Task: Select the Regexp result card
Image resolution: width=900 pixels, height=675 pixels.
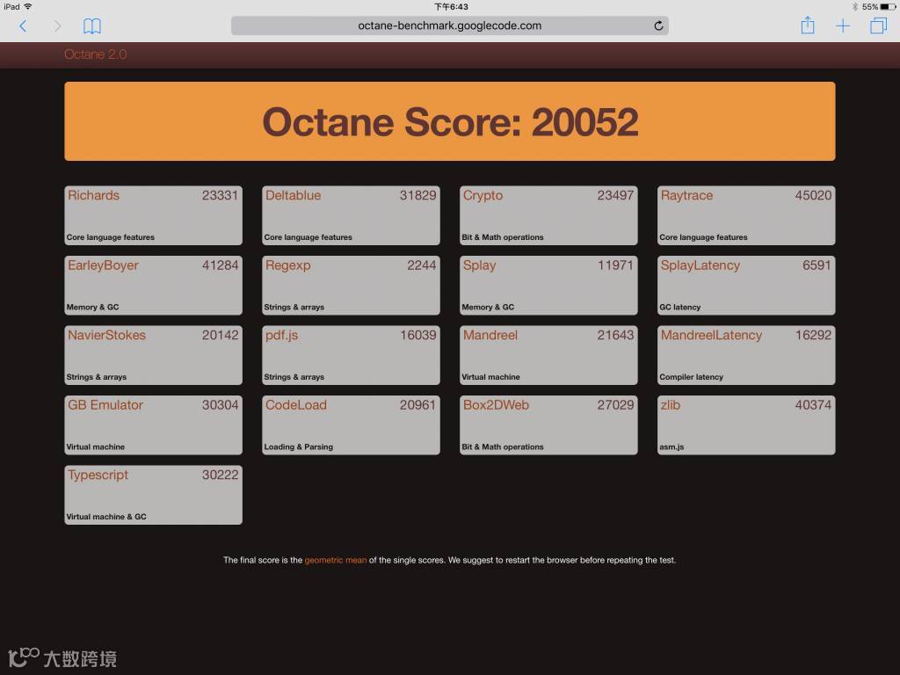Action: (351, 286)
